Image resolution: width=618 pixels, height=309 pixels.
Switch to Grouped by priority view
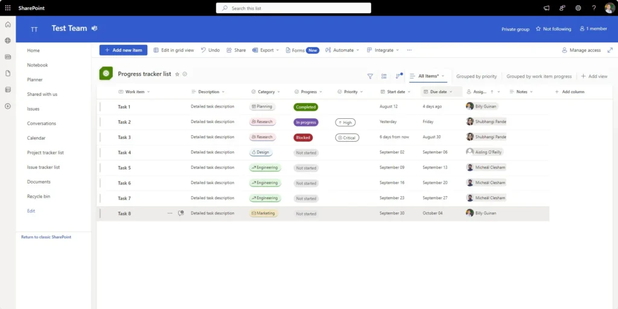coord(476,77)
